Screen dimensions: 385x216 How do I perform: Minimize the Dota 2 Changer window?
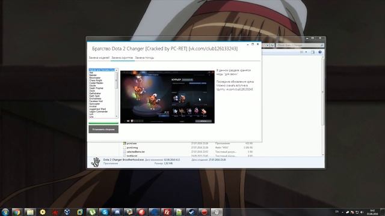click(248, 44)
